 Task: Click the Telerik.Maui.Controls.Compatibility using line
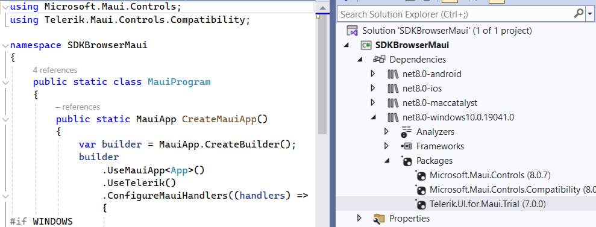point(130,20)
